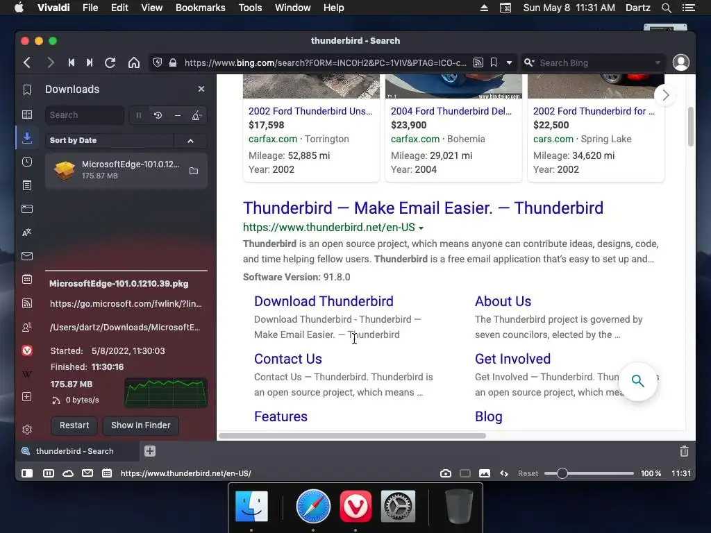Image resolution: width=711 pixels, height=533 pixels.
Task: Click the Rewind navigation button
Action: 72,62
